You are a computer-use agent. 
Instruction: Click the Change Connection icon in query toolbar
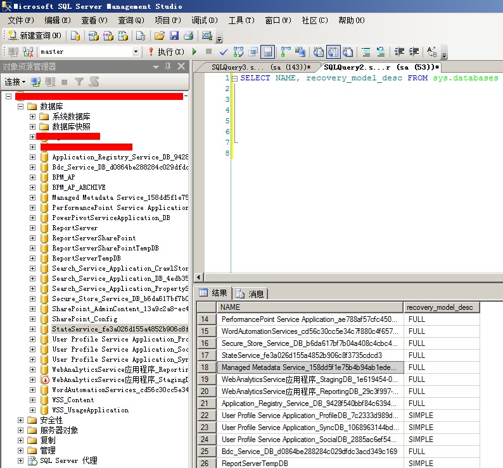tap(29, 52)
